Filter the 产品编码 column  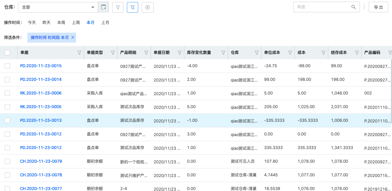pyautogui.click(x=390, y=53)
